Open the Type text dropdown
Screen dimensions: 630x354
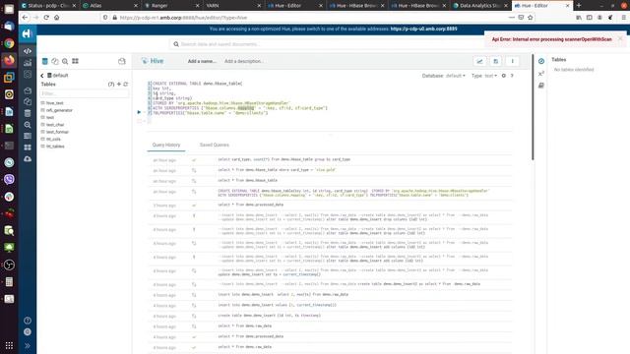[x=490, y=76]
